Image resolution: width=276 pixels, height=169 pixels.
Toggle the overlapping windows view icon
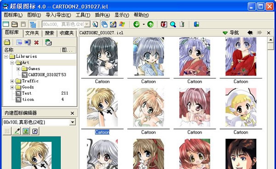104,24
